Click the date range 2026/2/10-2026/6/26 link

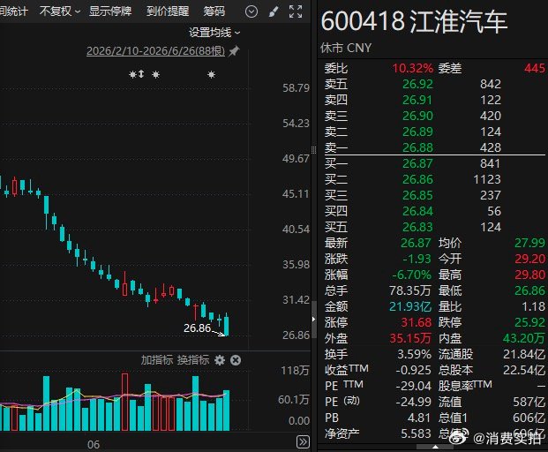[155, 51]
